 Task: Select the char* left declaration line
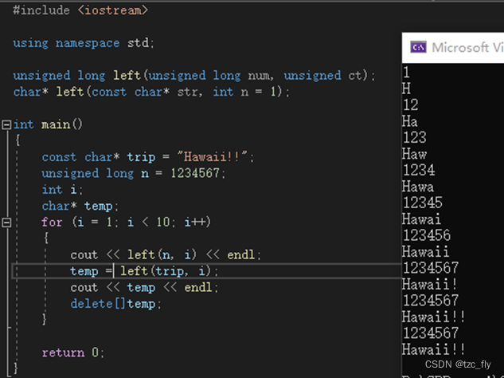[x=151, y=92]
